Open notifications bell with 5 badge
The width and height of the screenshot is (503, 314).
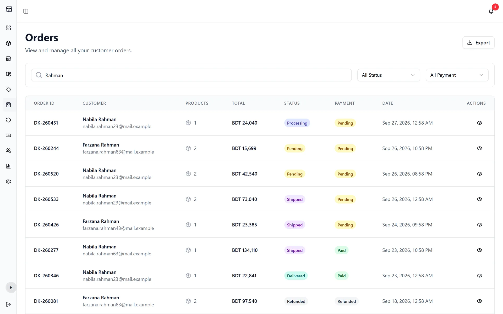(x=491, y=11)
